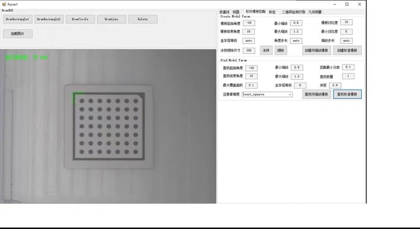
Task: Click the Find Model 金字塔等级 field showing 0
Action: pos(300,85)
